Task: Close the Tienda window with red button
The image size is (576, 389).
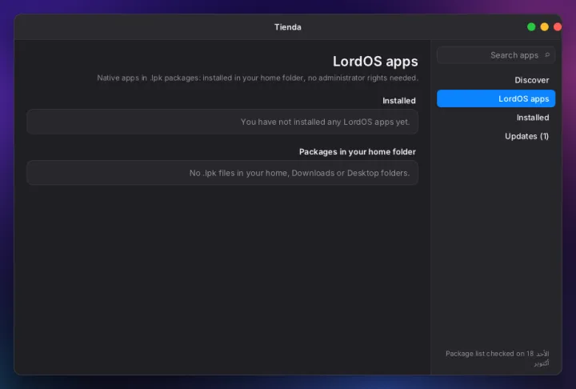Action: coord(558,27)
